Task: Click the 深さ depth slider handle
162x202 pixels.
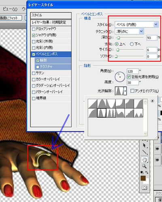Action: [118, 38]
